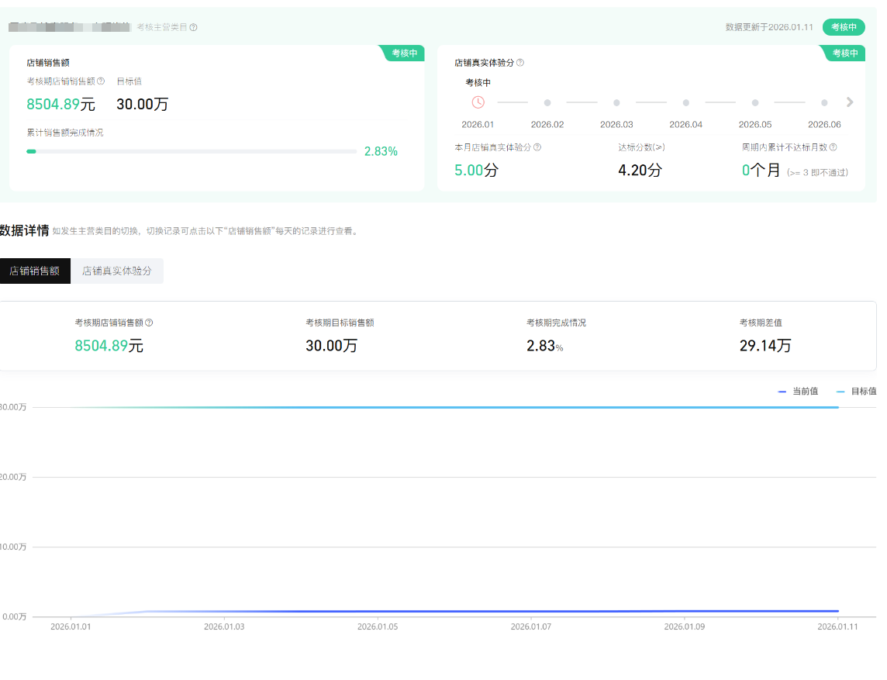
Task: Click help icon beside 考核期店铺销售额 in 数据详情
Action: 149,323
